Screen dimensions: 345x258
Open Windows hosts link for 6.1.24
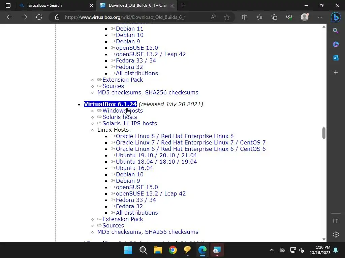(x=123, y=111)
